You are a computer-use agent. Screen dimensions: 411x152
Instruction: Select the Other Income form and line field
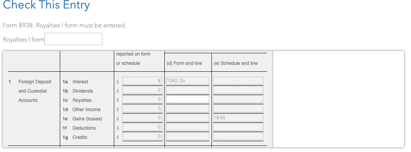click(188, 108)
